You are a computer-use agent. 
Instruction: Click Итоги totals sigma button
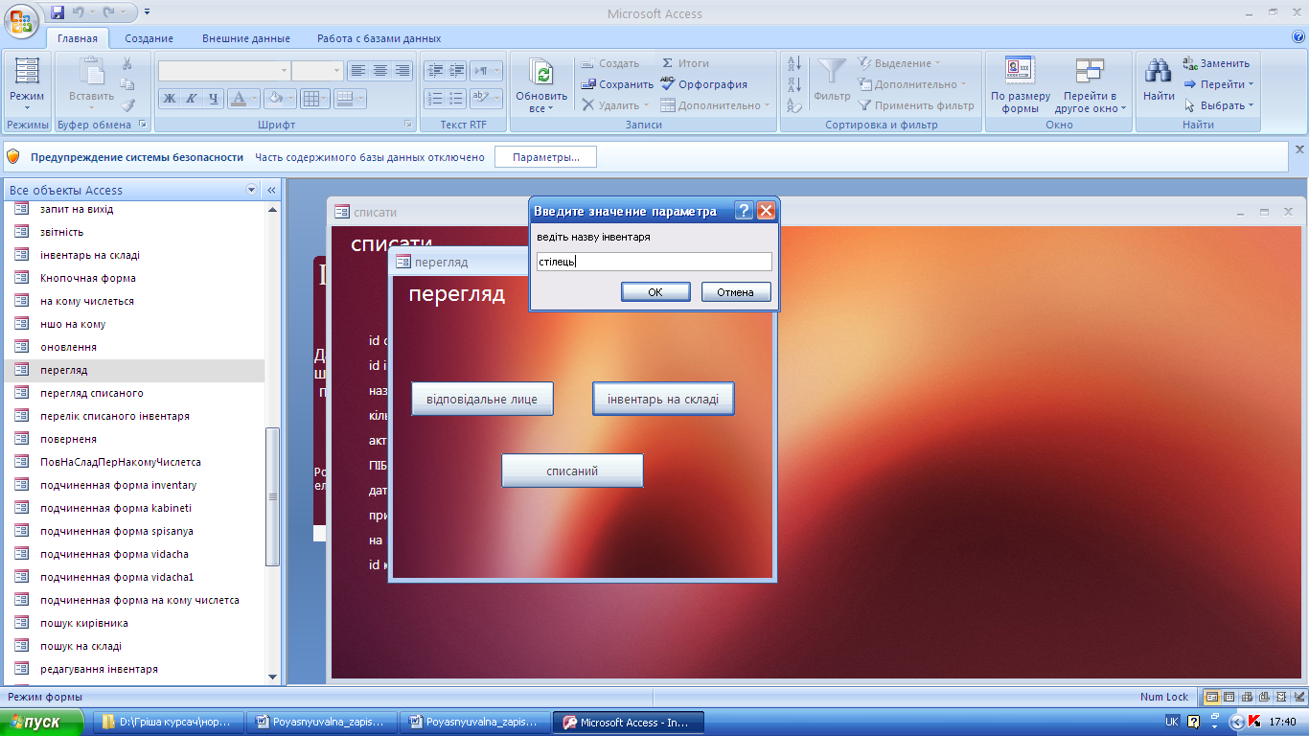coord(685,63)
